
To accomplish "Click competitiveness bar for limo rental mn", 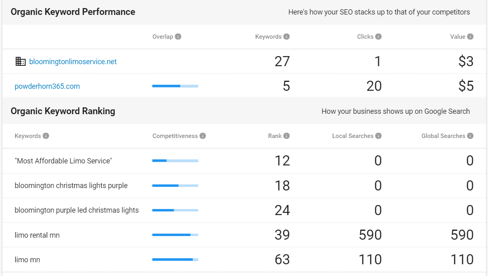I will [175, 235].
